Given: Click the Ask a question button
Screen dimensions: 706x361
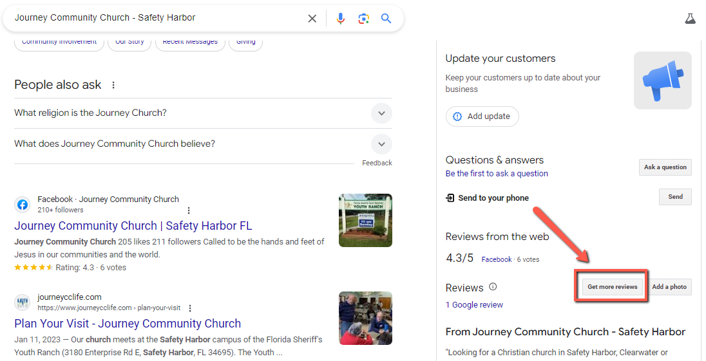Looking at the screenshot, I should point(665,167).
